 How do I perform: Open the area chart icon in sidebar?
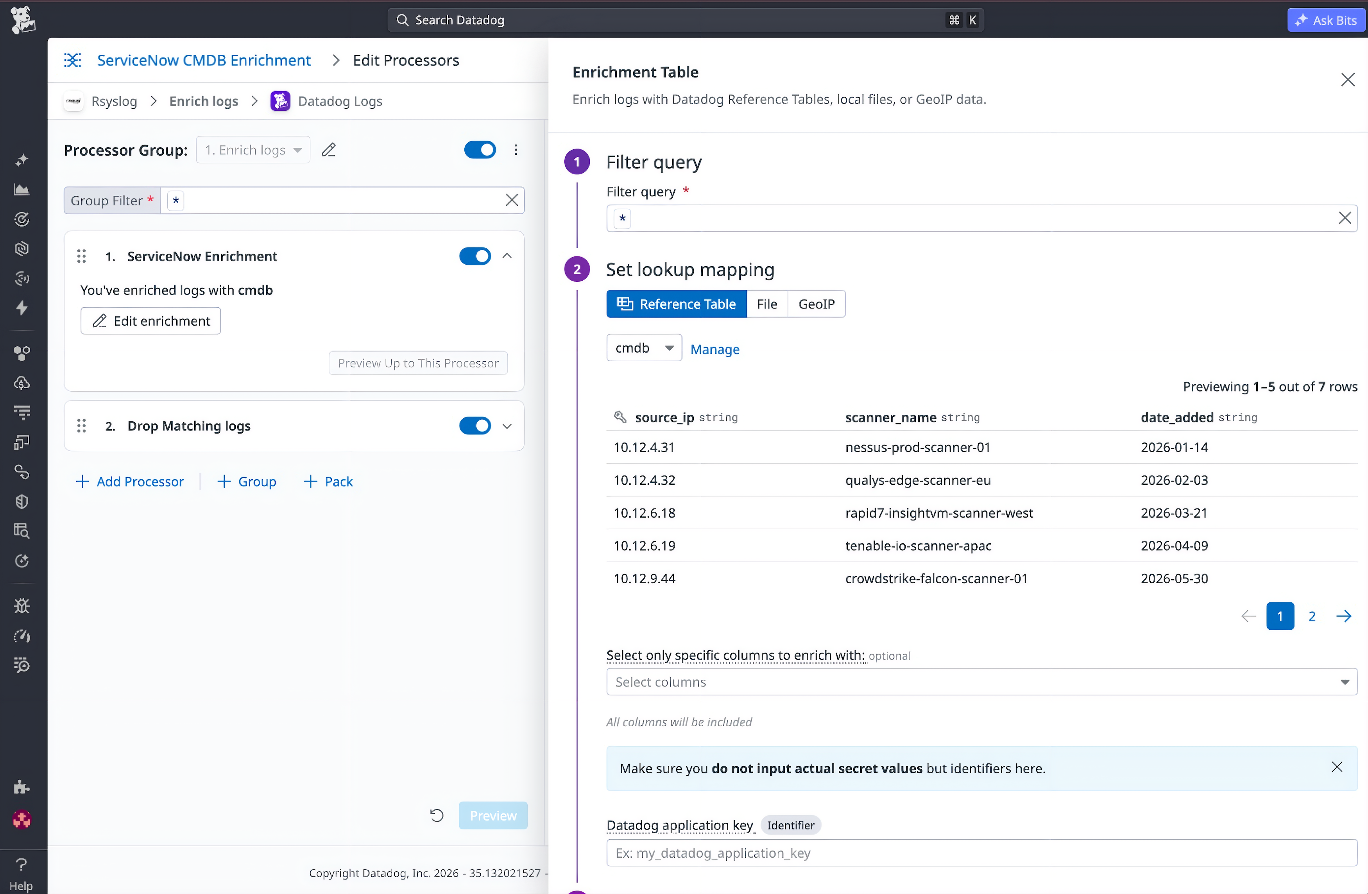pyautogui.click(x=22, y=189)
